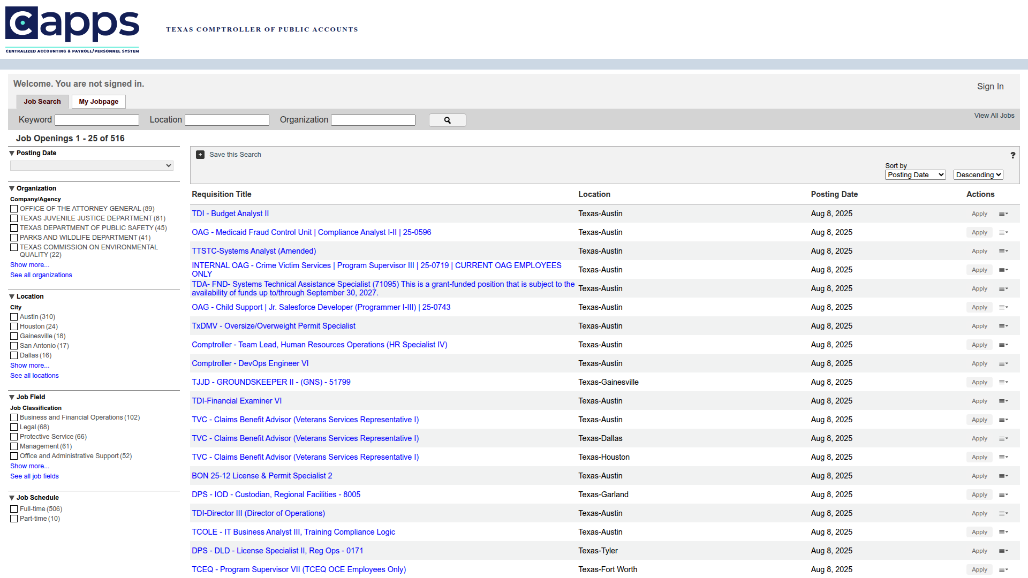This screenshot has height=578, width=1028.
Task: Show more job classifications link
Action: pos(29,466)
